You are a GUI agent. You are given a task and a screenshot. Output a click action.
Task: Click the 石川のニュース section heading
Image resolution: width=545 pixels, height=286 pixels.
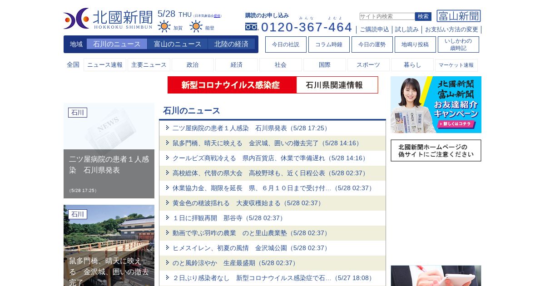192,111
